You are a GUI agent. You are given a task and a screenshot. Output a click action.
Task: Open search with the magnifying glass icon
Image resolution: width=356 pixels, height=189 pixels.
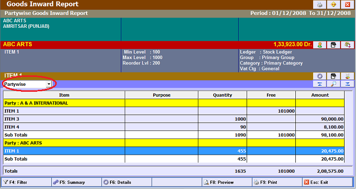pyautogui.click(x=334, y=84)
